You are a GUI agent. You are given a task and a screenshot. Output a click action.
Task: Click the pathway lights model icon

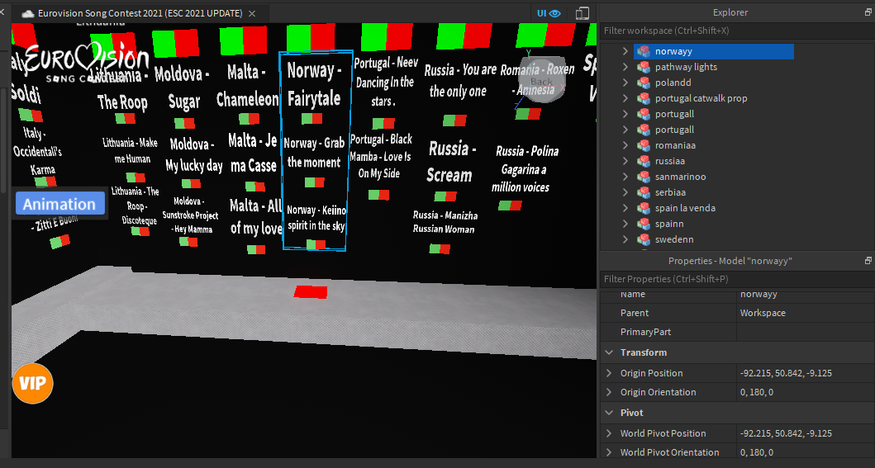coord(644,67)
